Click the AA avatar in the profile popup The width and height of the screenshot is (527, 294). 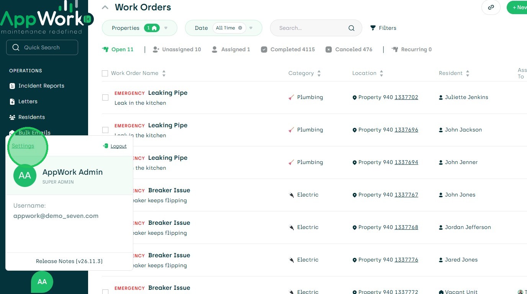pyautogui.click(x=25, y=175)
